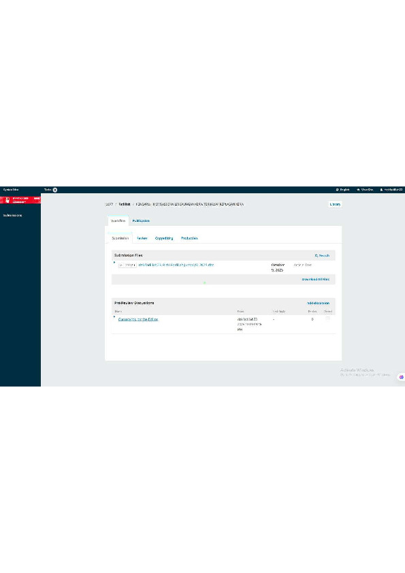The image size is (405, 573).
Task: Switch to the Workflow tab
Action: pos(118,220)
